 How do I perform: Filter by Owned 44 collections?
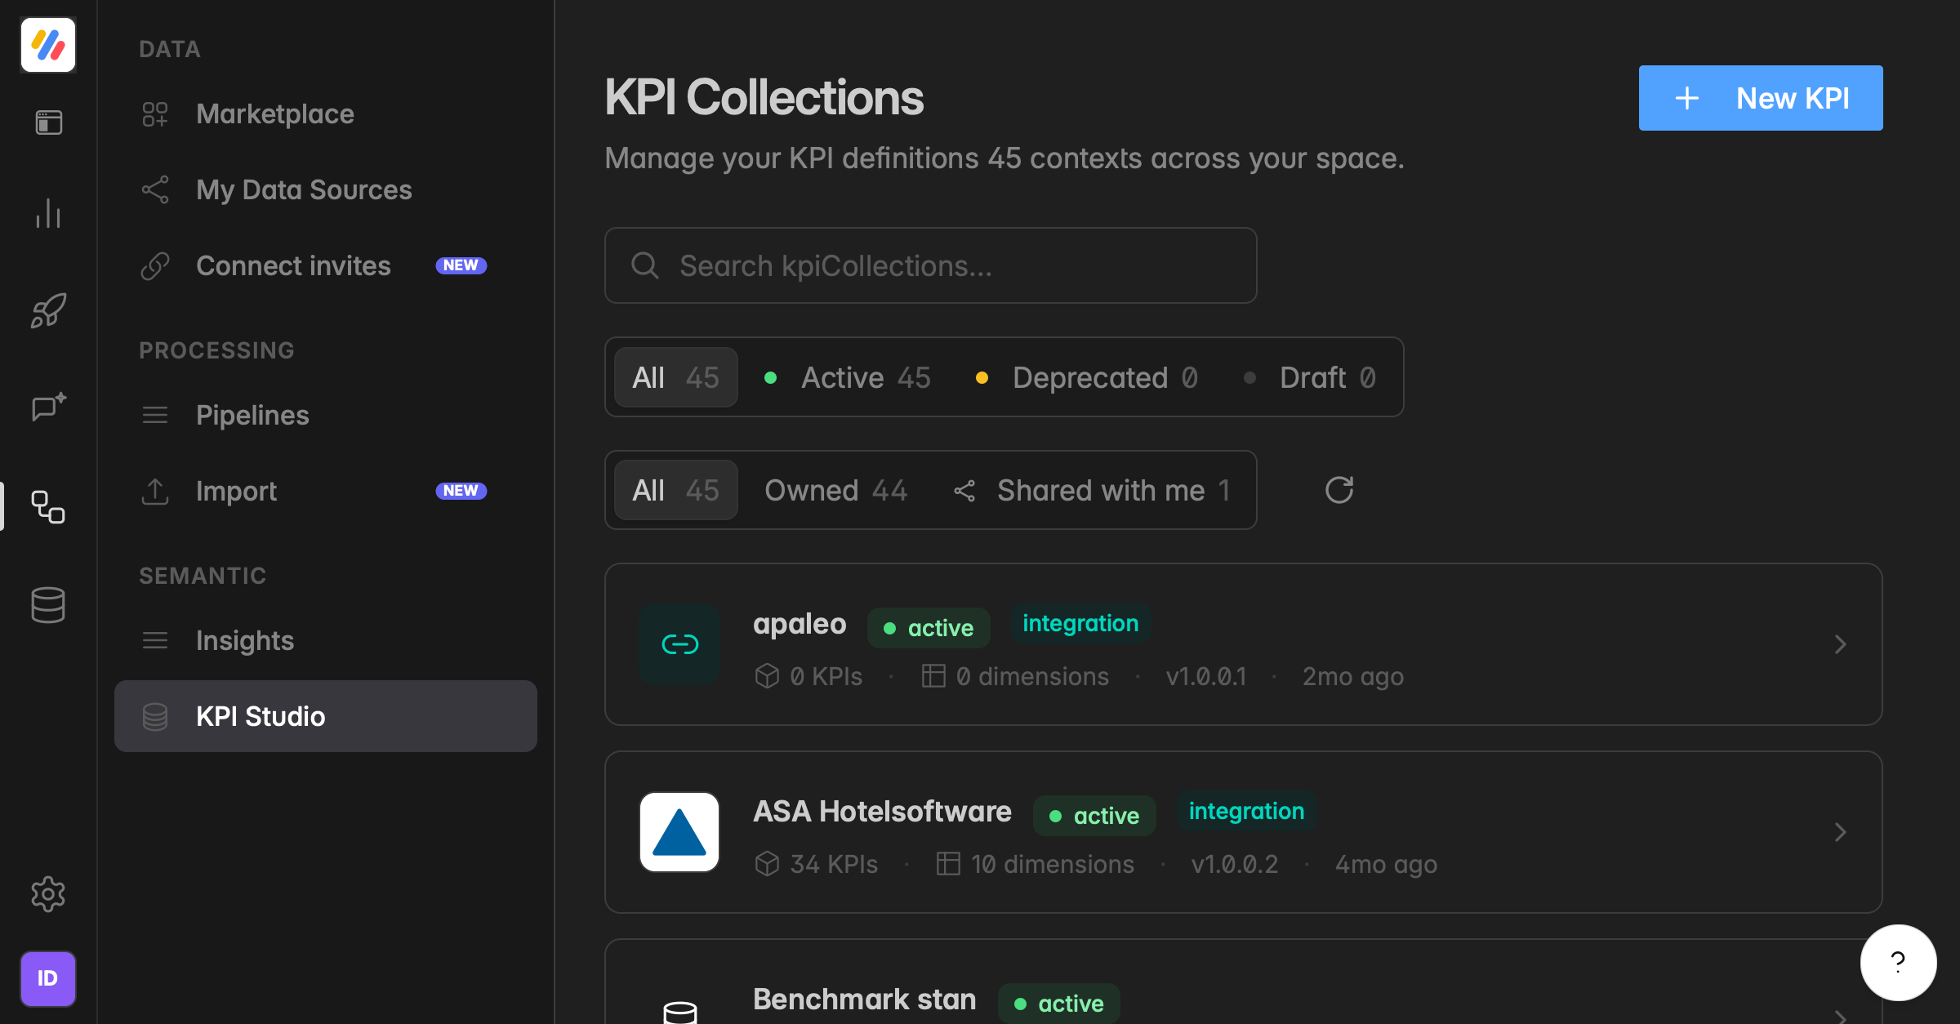pos(835,490)
